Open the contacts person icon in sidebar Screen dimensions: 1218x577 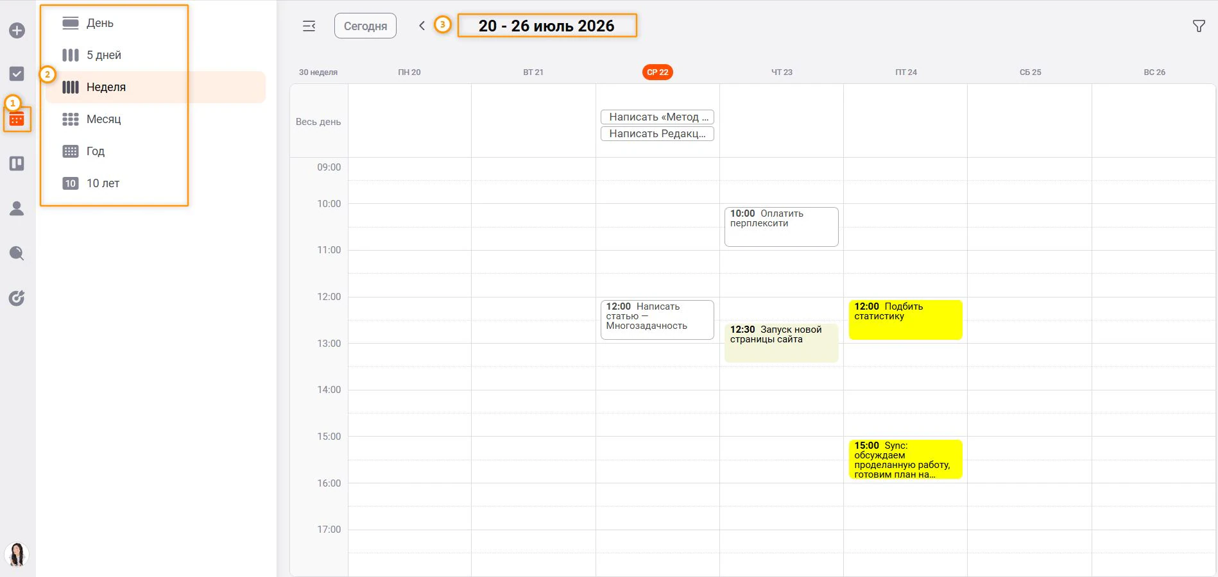click(17, 208)
